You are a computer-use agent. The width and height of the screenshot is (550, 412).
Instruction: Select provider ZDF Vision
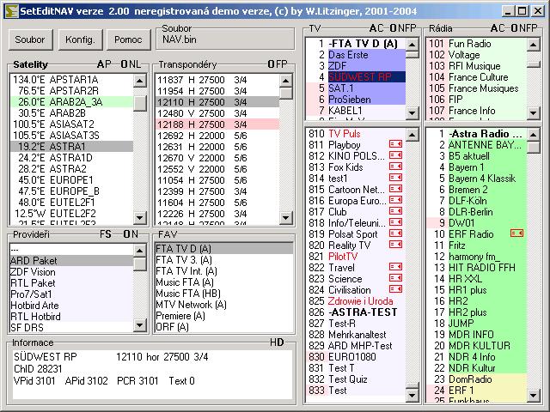[x=72, y=272]
